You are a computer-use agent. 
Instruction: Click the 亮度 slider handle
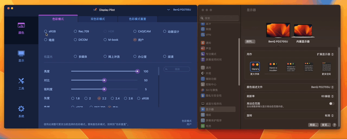(138, 71)
